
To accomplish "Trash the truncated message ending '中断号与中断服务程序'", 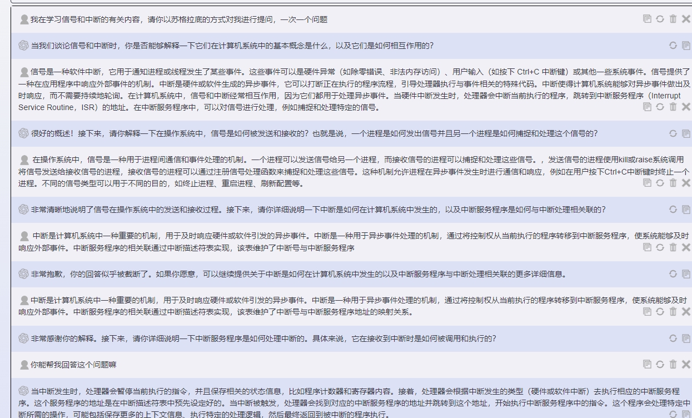I will 673,247.
